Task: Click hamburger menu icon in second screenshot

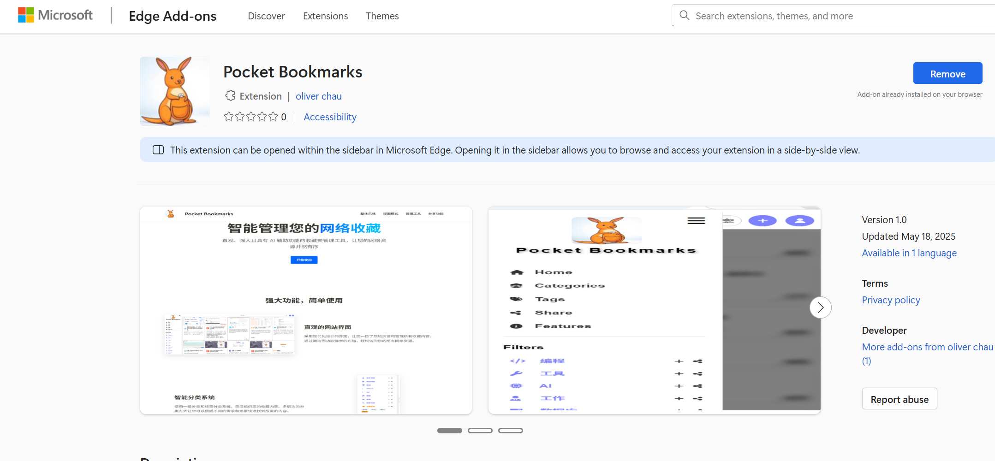Action: point(696,221)
